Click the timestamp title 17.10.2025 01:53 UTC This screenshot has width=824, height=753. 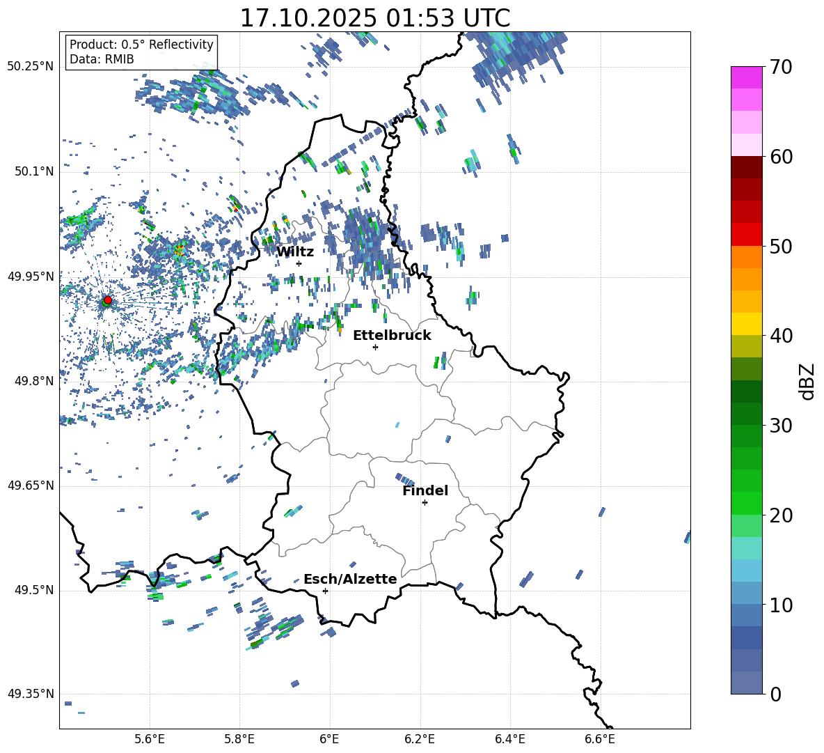(x=374, y=18)
